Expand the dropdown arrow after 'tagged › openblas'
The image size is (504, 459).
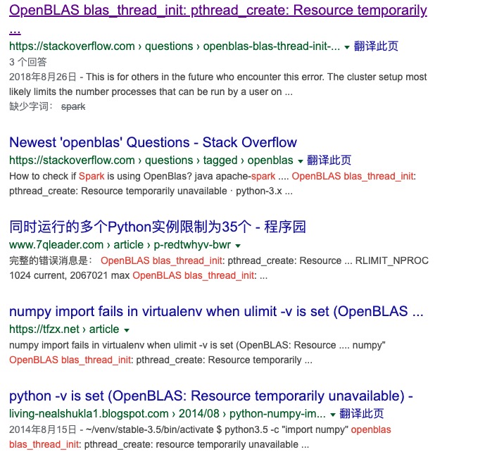pos(300,161)
